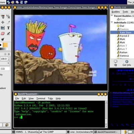The image size is (134, 134).
Task: Select the Move tool in GIMP toolbox
Action: [3, 22]
